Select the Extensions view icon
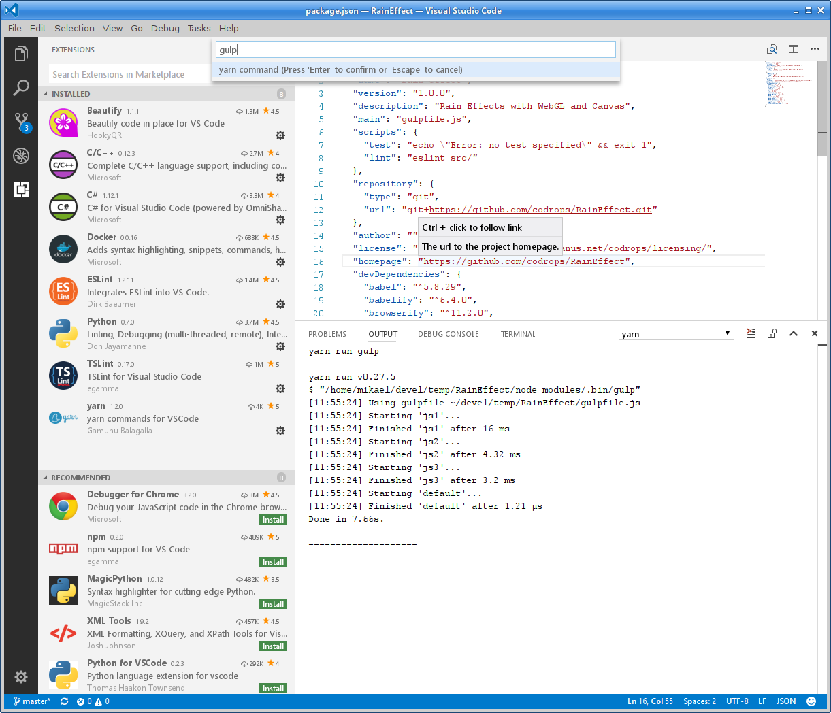 click(21, 190)
